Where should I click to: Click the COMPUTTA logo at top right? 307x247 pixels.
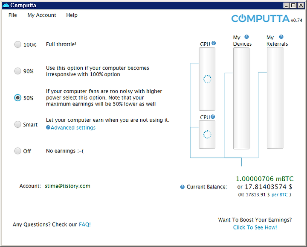[x=261, y=19]
